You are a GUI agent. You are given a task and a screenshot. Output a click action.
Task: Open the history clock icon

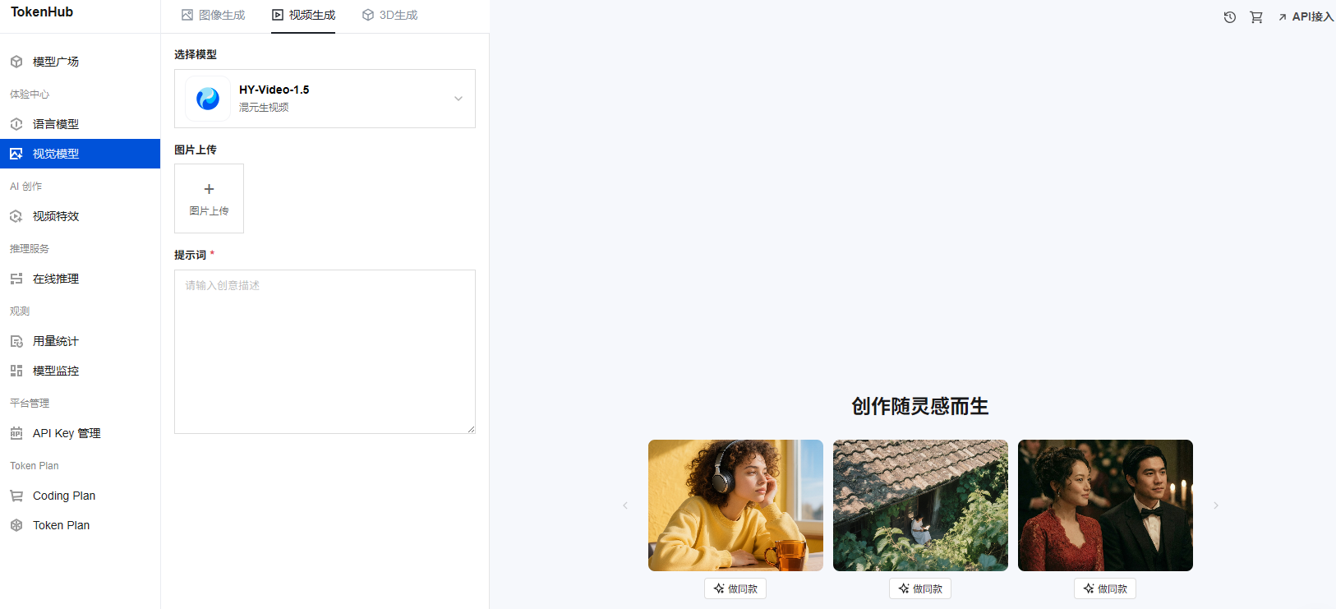1229,17
